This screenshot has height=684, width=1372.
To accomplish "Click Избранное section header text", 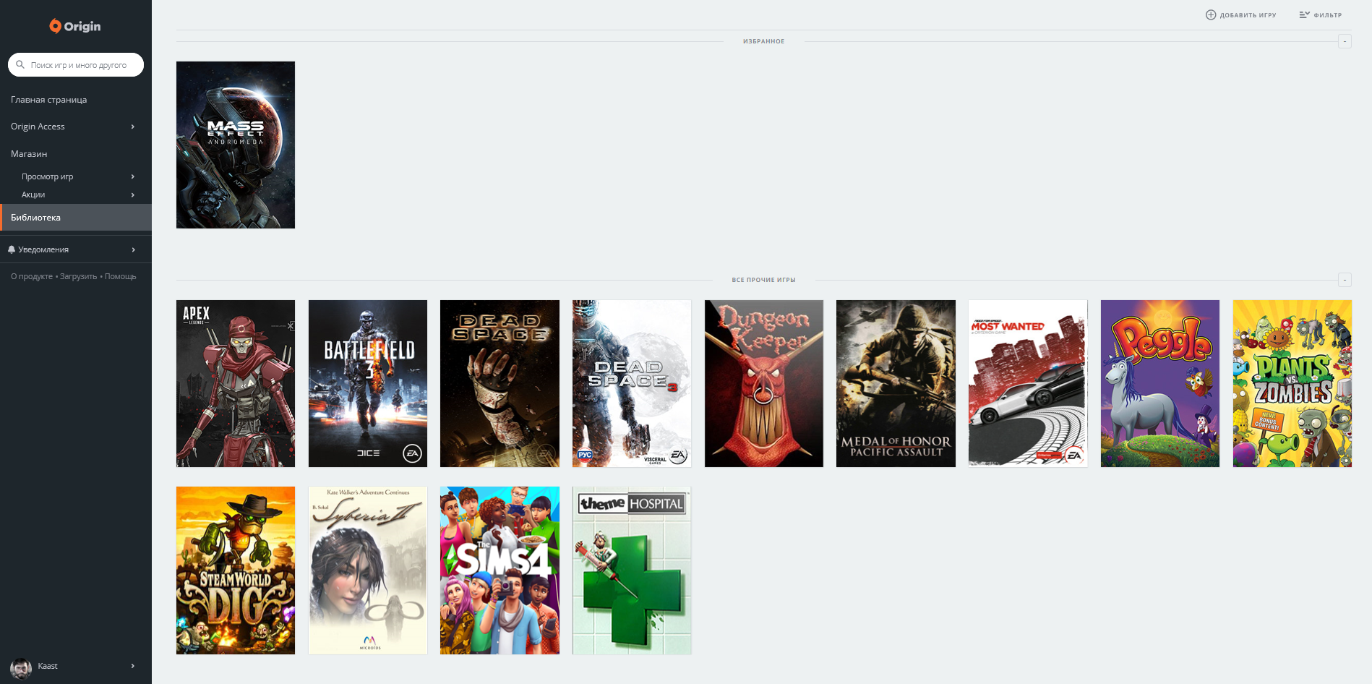I will coord(763,41).
